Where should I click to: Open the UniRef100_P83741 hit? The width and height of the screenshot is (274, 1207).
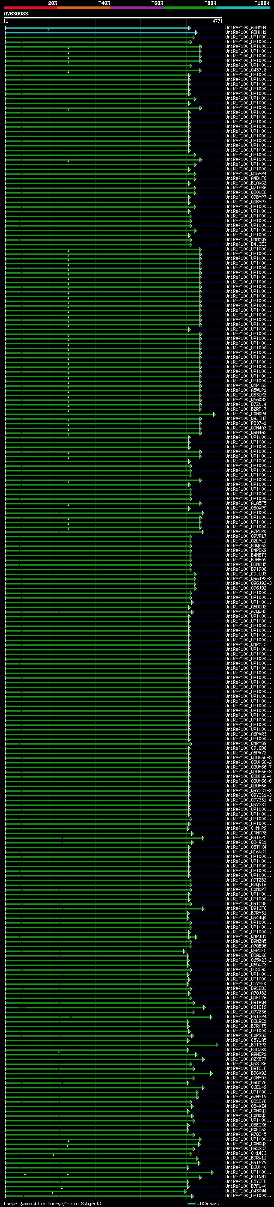coord(246,423)
